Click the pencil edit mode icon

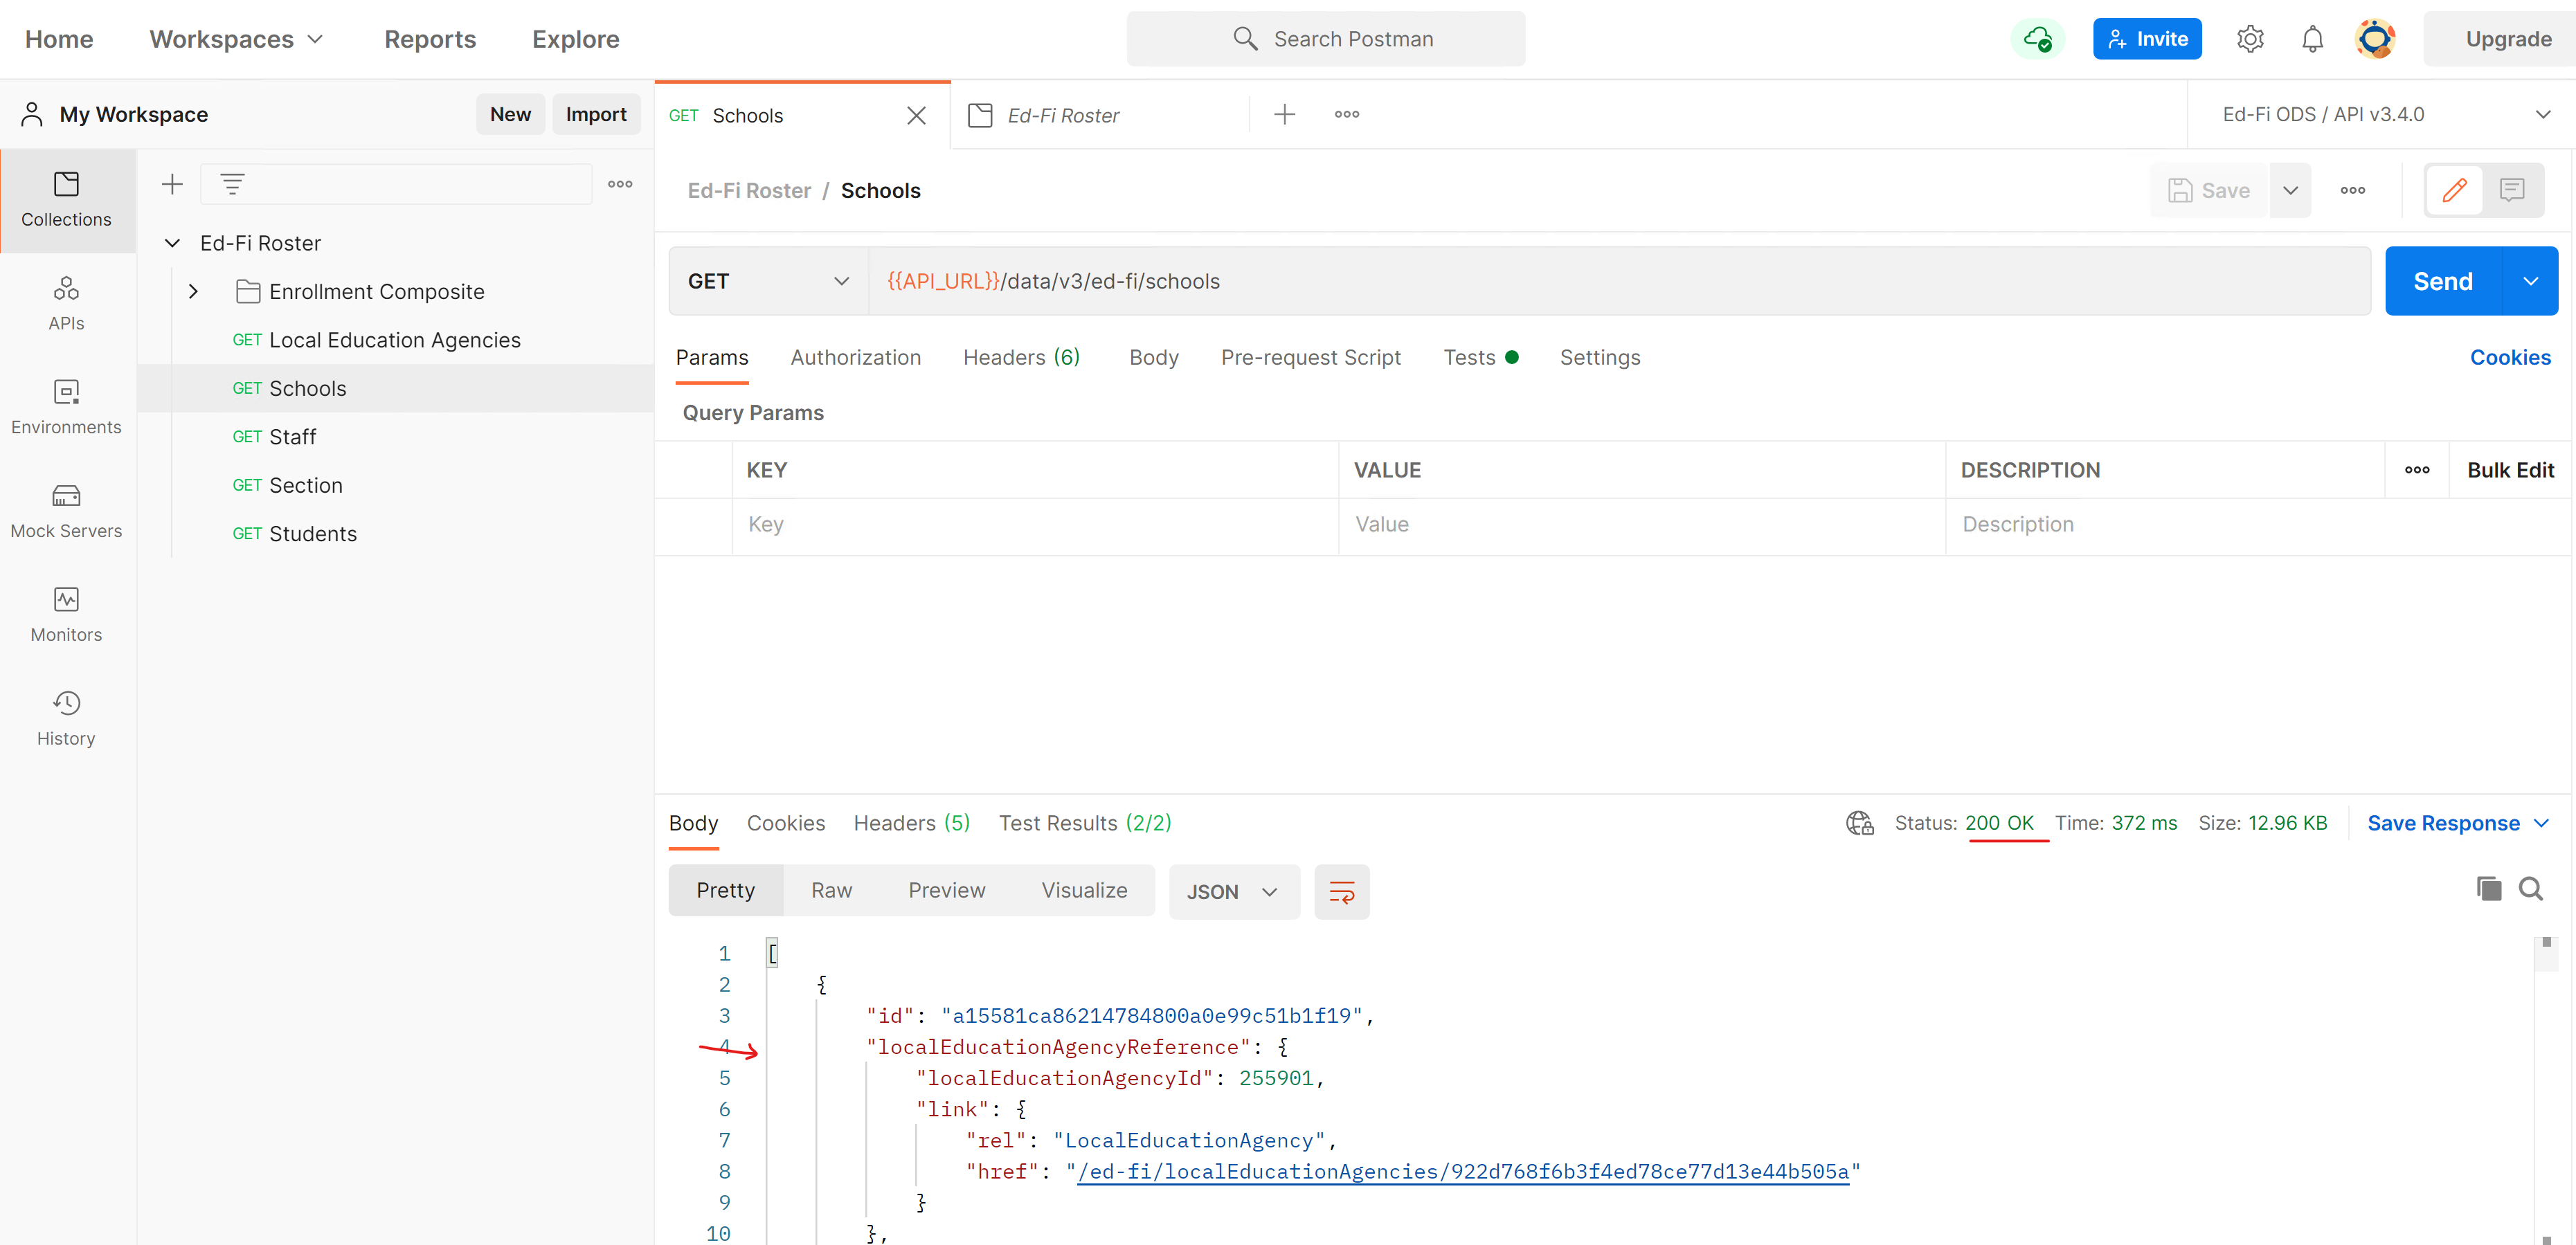(2455, 190)
